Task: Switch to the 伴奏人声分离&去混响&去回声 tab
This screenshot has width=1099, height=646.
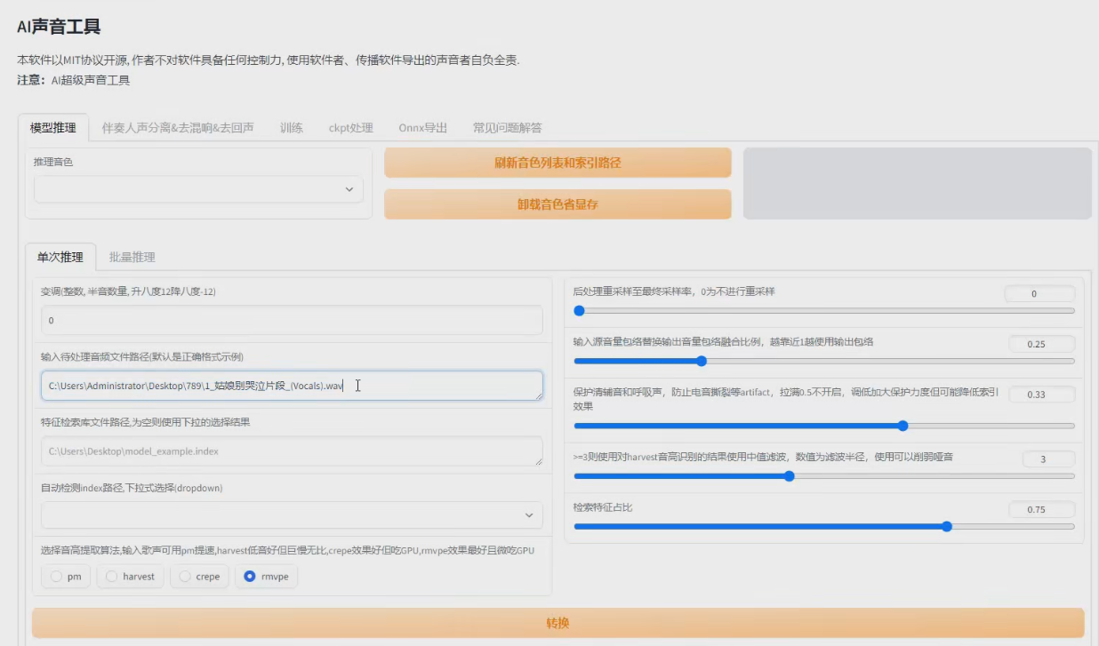Action: 178,128
